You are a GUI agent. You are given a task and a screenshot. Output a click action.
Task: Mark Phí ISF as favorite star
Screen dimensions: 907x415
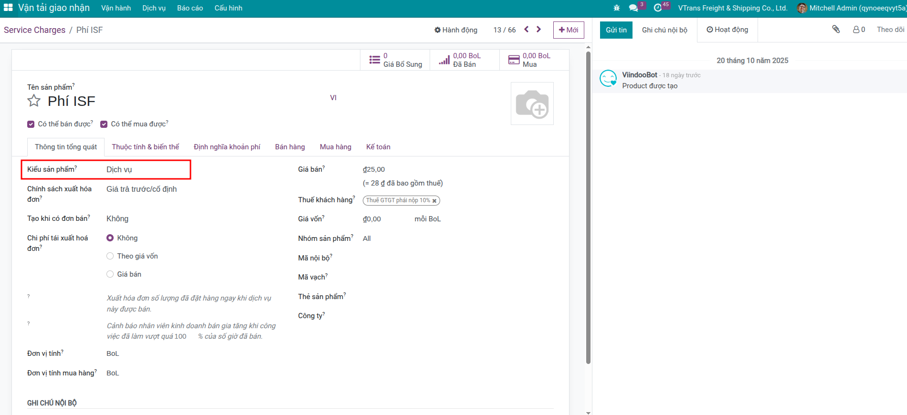click(x=34, y=101)
